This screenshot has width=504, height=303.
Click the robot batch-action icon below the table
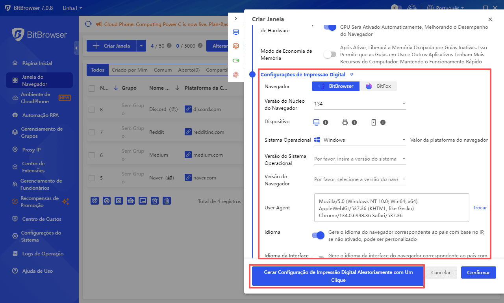pyautogui.click(x=131, y=201)
